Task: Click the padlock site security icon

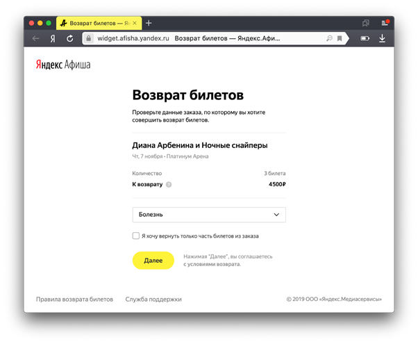Action: pyautogui.click(x=88, y=38)
